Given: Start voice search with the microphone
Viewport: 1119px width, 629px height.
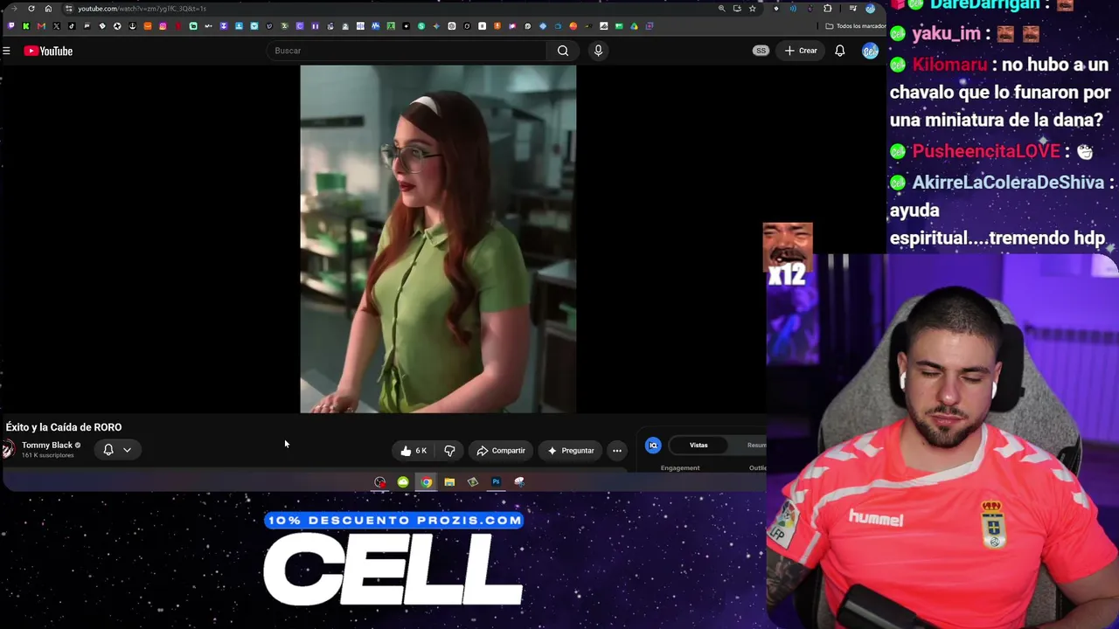Looking at the screenshot, I should (x=598, y=51).
